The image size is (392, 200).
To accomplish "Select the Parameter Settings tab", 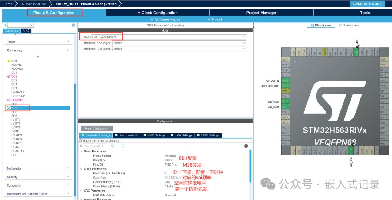I will tap(96, 135).
